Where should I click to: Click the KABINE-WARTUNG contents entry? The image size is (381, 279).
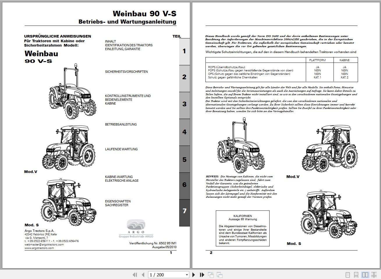119,177
